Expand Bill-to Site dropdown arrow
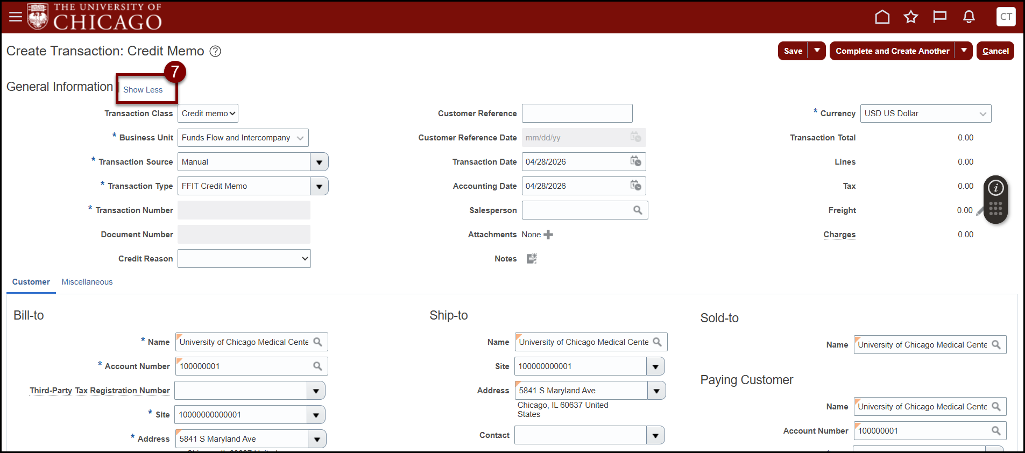This screenshot has height=453, width=1025. [316, 415]
